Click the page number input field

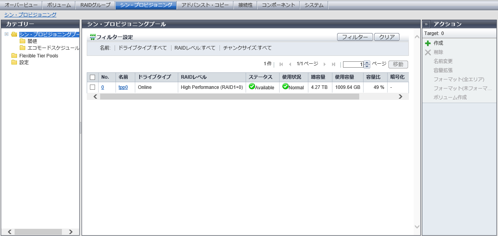click(353, 65)
